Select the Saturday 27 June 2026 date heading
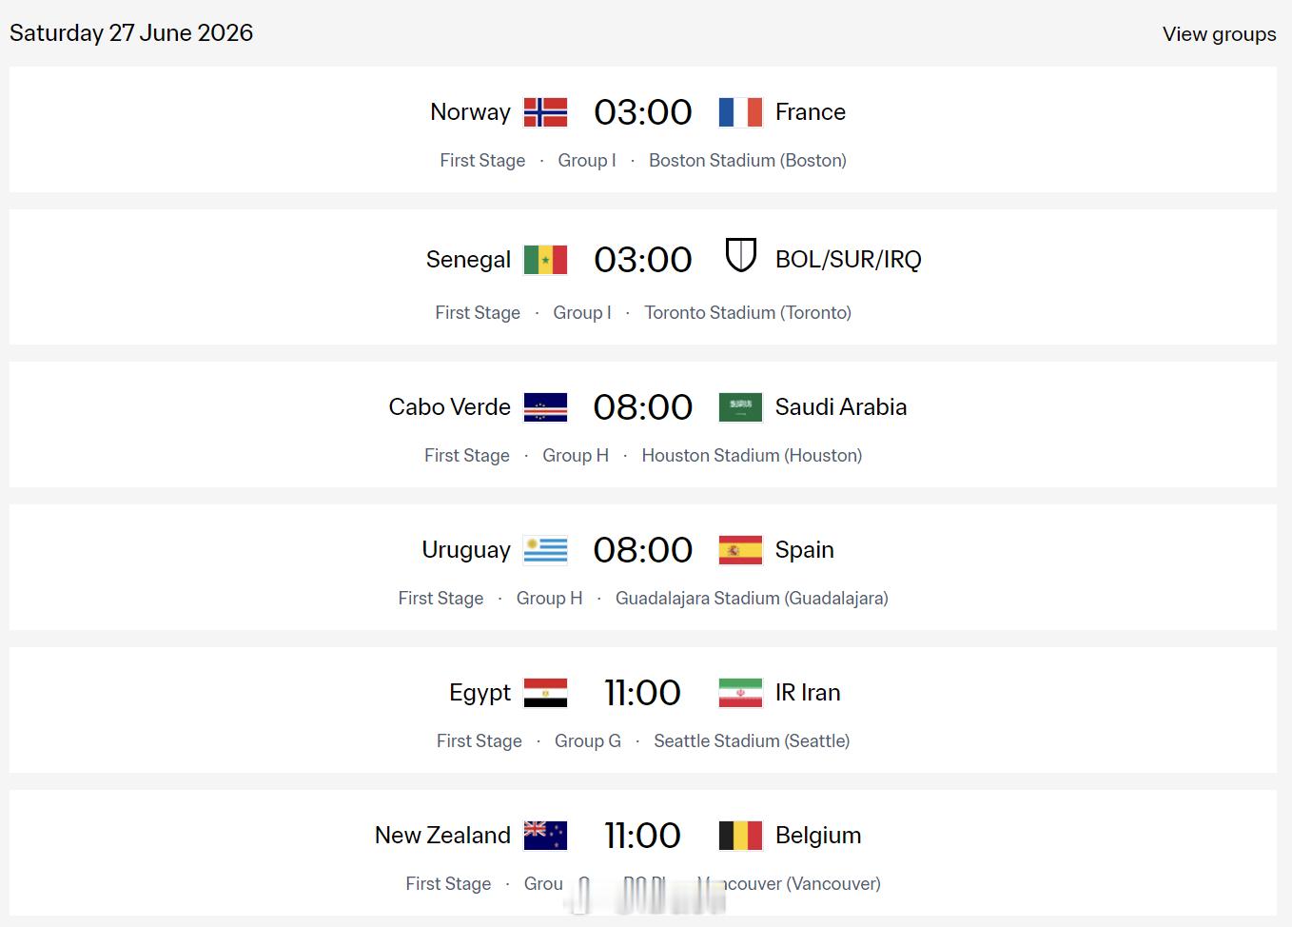 (x=131, y=33)
